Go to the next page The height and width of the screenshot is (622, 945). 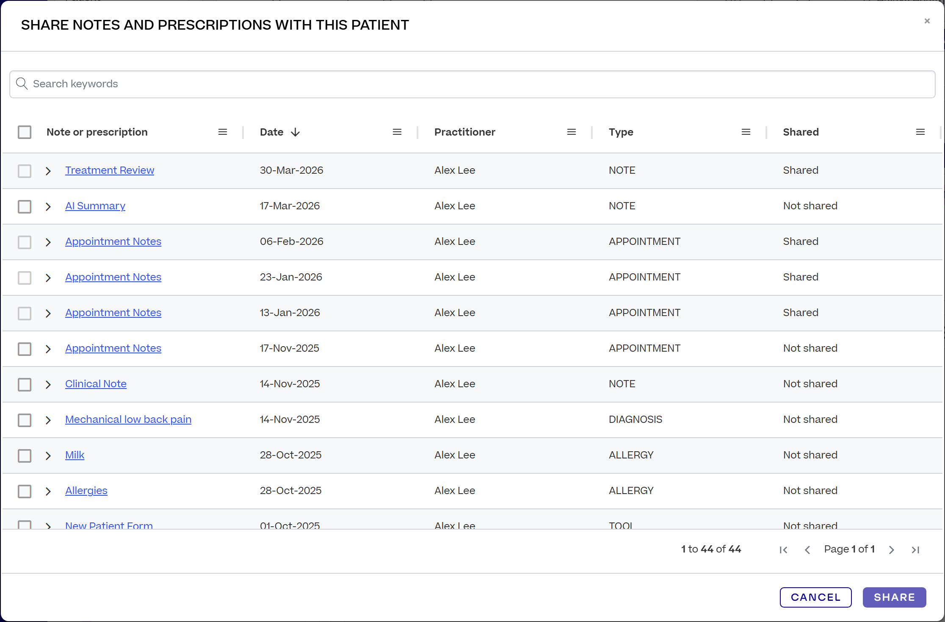[x=892, y=550]
